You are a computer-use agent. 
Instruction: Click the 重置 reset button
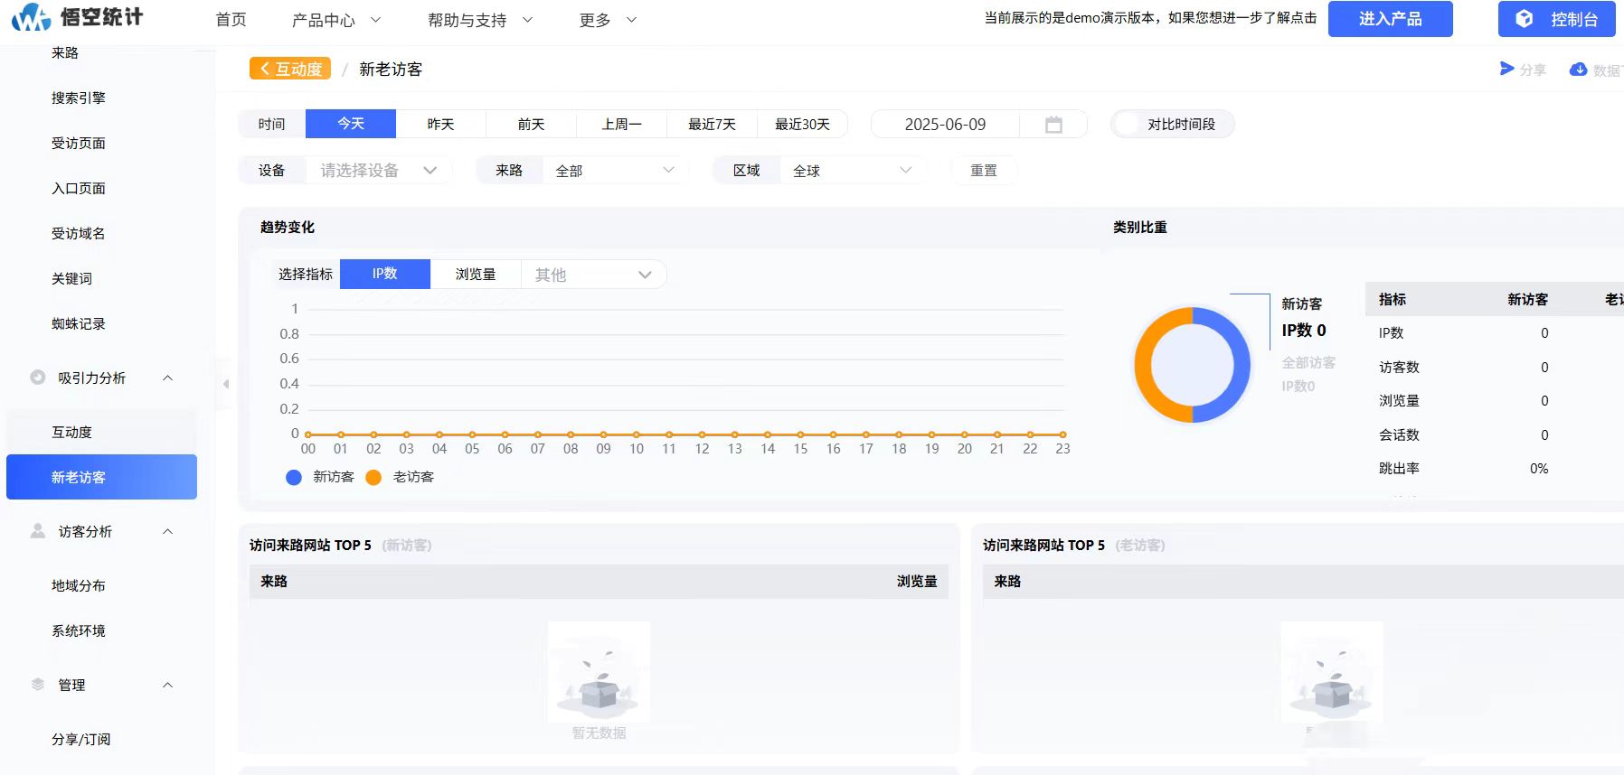984,171
